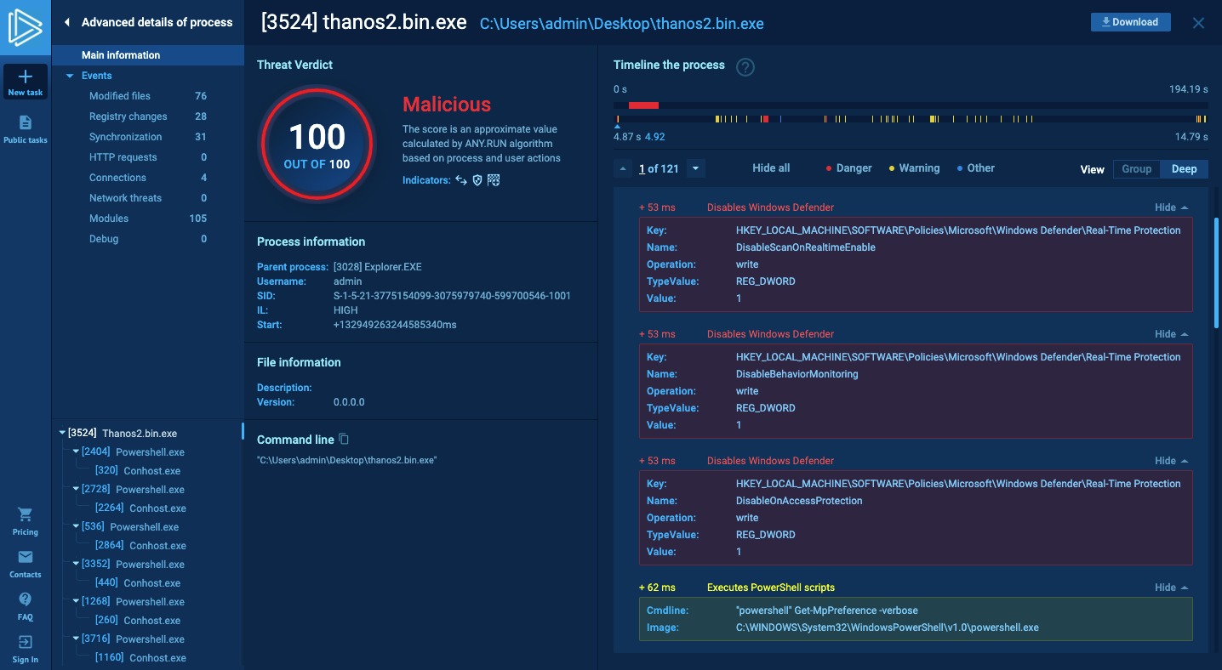Screen dimensions: 1222x670
Task: Open Modified files events list
Action: click(x=148, y=96)
